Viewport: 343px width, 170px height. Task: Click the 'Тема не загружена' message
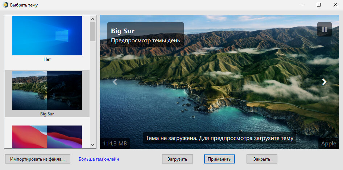219,139
